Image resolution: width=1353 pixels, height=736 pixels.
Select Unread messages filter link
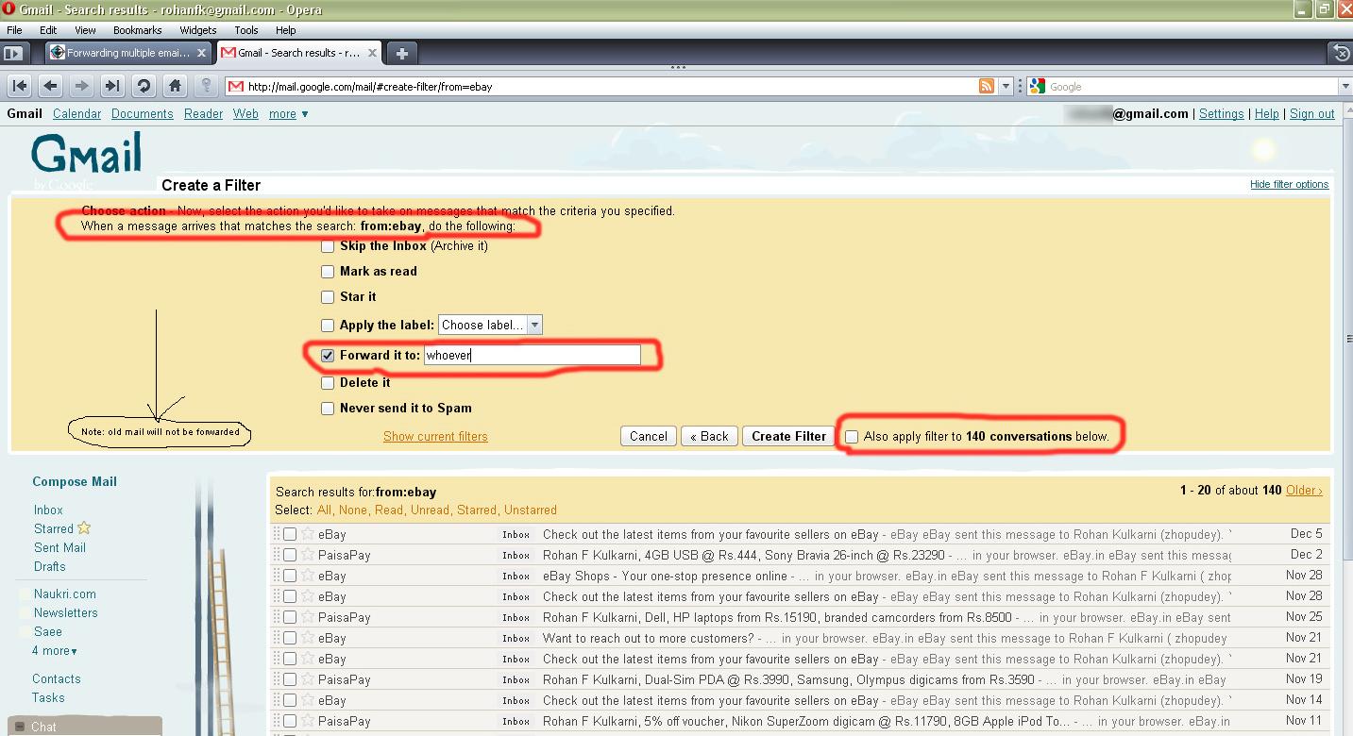pyautogui.click(x=430, y=510)
